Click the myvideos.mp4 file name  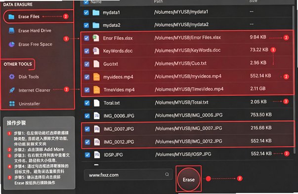tap(118, 77)
